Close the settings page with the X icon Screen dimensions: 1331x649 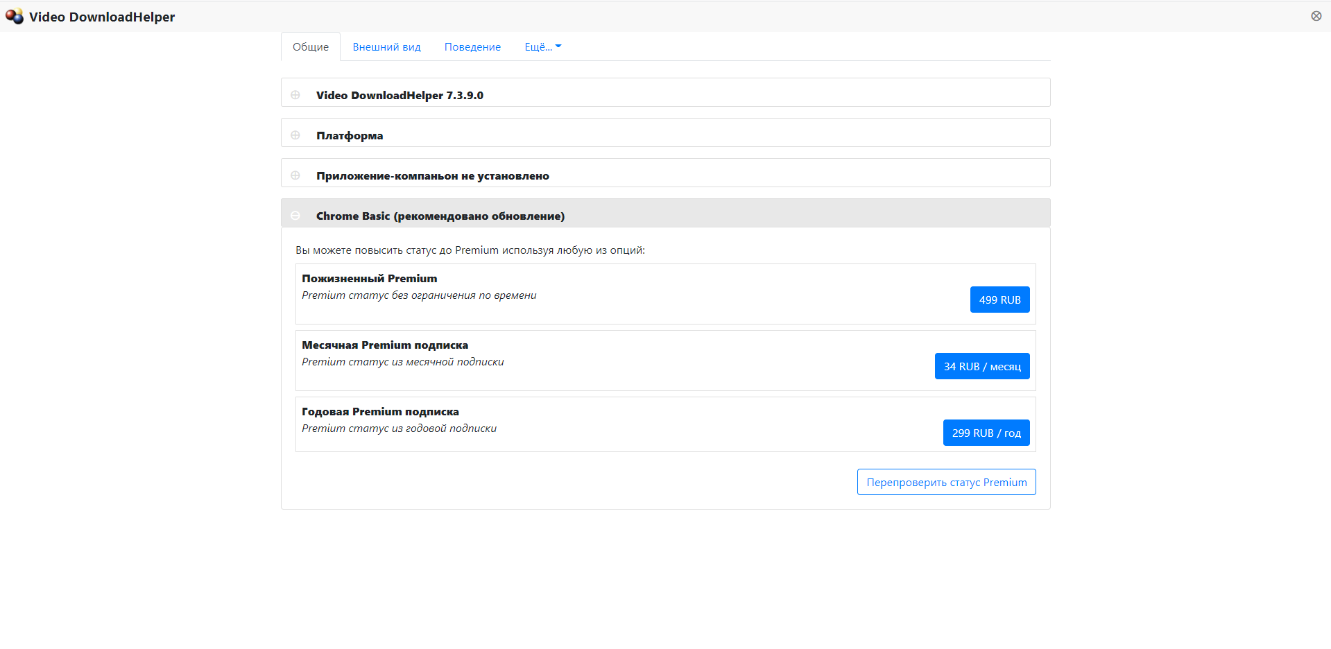point(1316,16)
